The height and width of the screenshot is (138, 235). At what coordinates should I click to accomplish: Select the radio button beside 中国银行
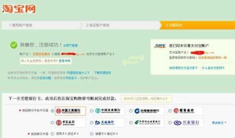(x=52, y=123)
